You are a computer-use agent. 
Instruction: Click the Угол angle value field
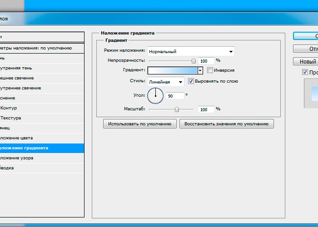175,96
